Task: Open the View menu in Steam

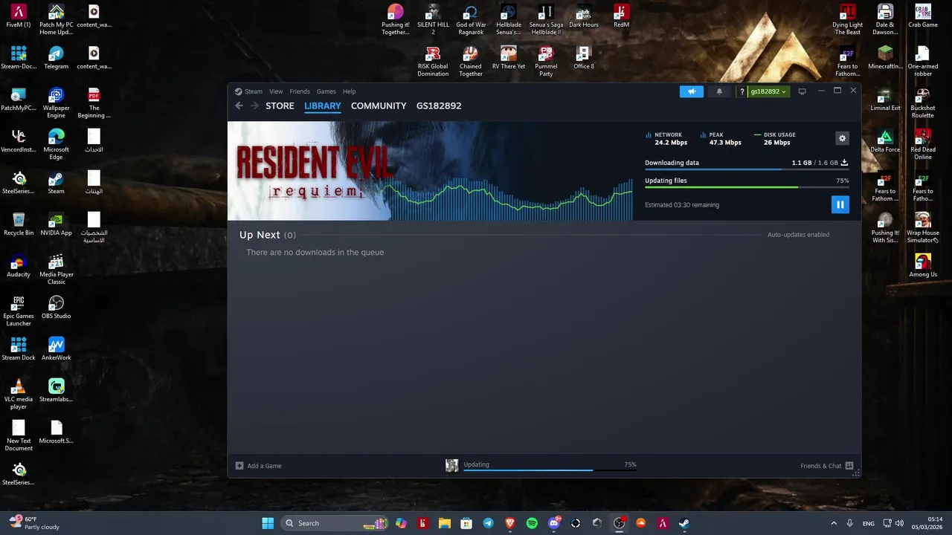Action: point(276,91)
